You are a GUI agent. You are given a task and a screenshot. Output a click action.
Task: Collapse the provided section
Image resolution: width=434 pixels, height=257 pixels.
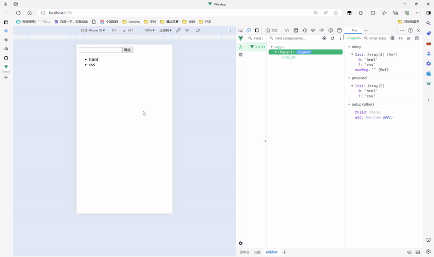tap(349, 78)
